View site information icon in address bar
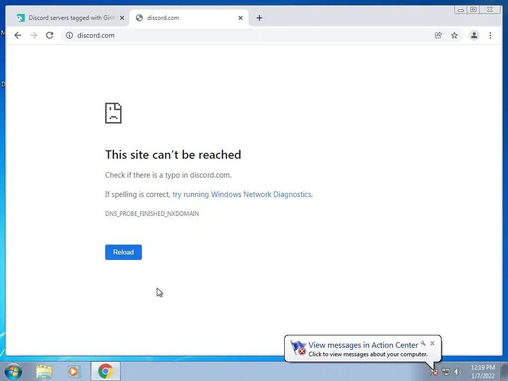Screen dimensions: 508x381 [69, 35]
